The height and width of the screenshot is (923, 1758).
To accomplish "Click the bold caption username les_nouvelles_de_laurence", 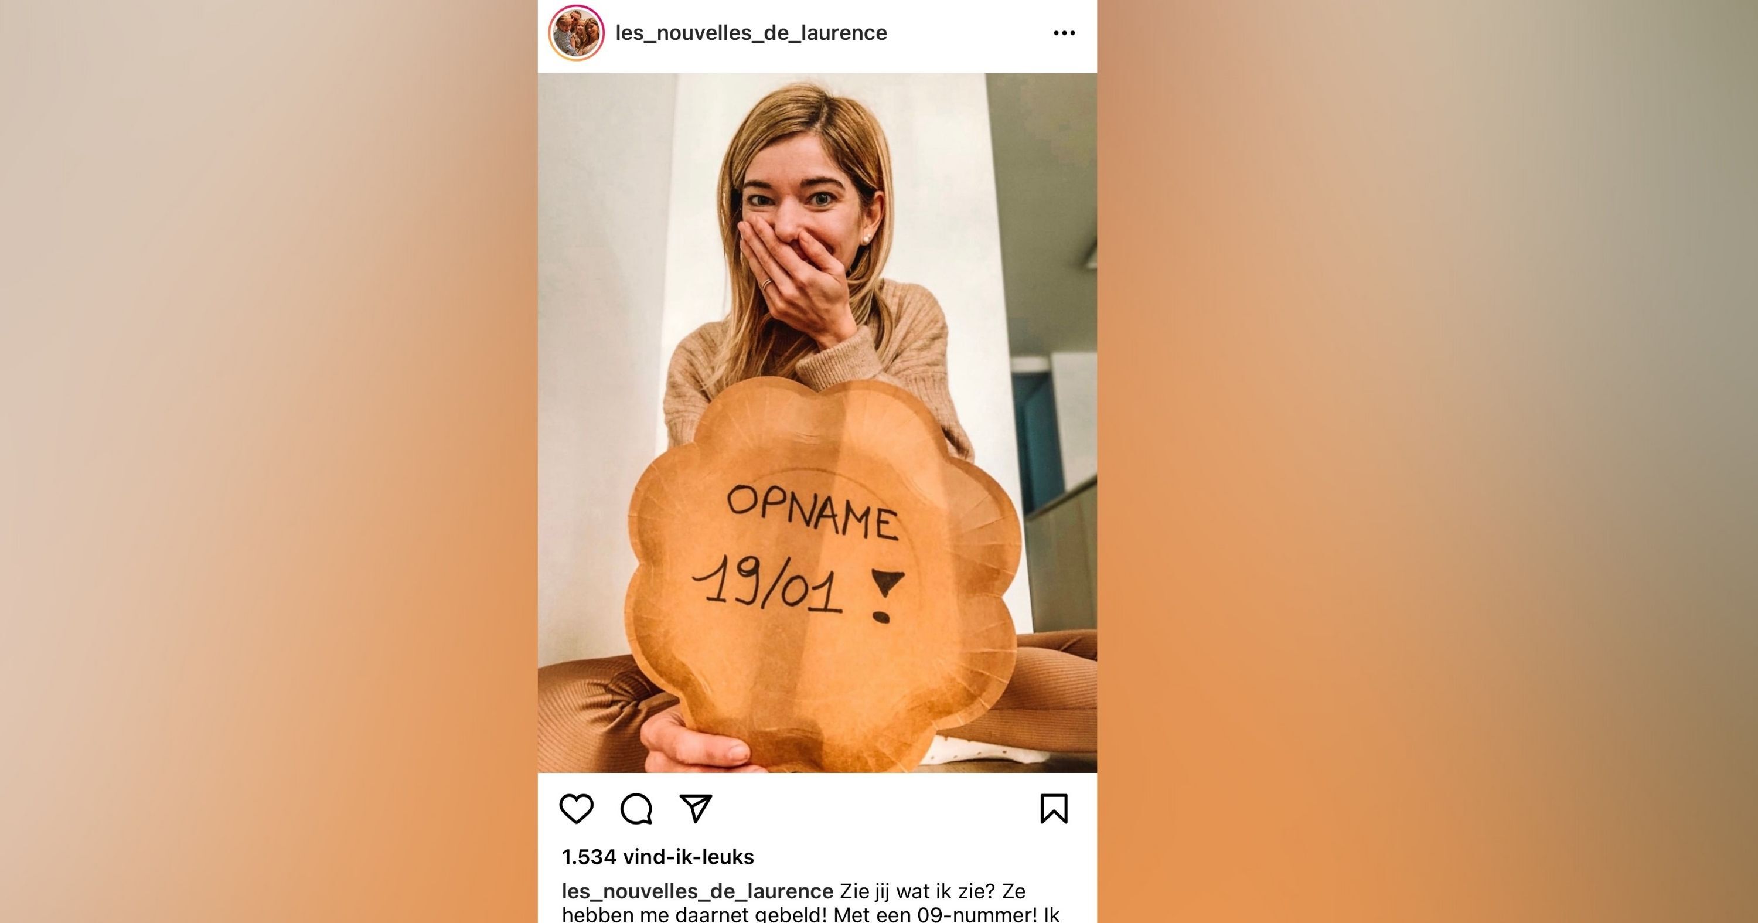I will pyautogui.click(x=697, y=891).
